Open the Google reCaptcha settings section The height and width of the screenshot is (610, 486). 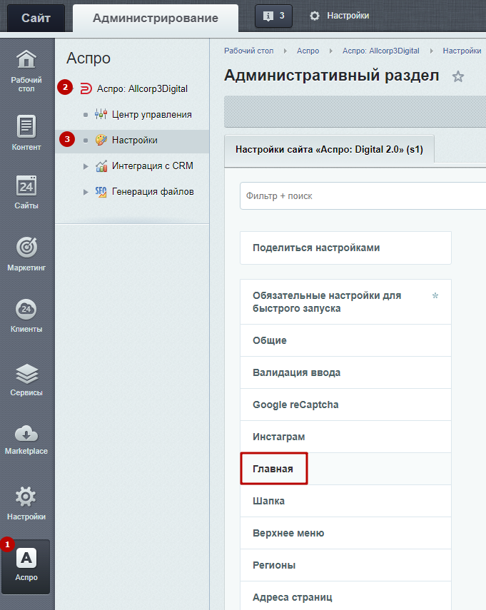coord(345,405)
